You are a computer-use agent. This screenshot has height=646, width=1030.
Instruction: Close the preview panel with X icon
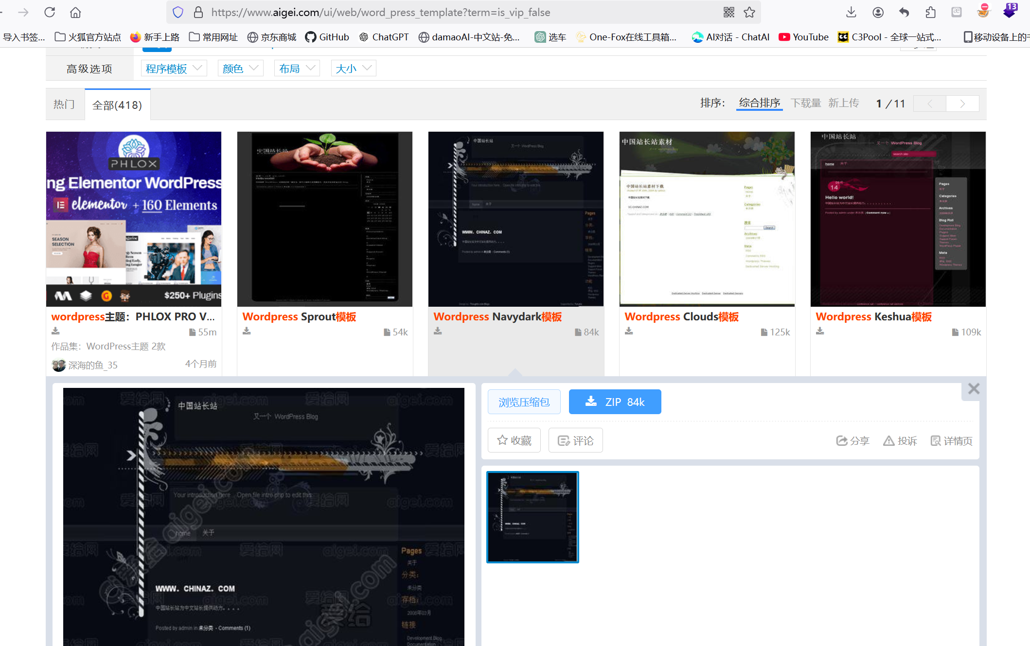click(x=974, y=389)
